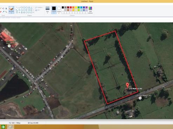Click the image dimensions in status bar

click(15, 123)
